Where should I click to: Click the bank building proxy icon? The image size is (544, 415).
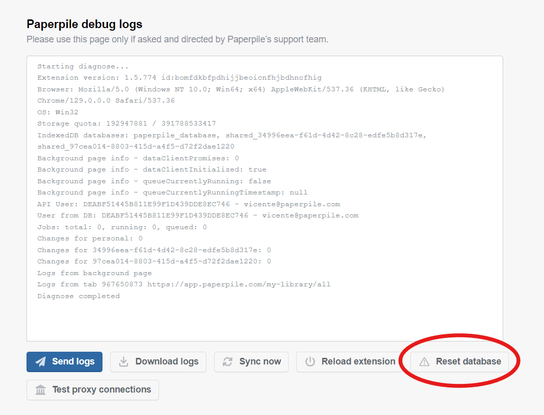(40, 390)
